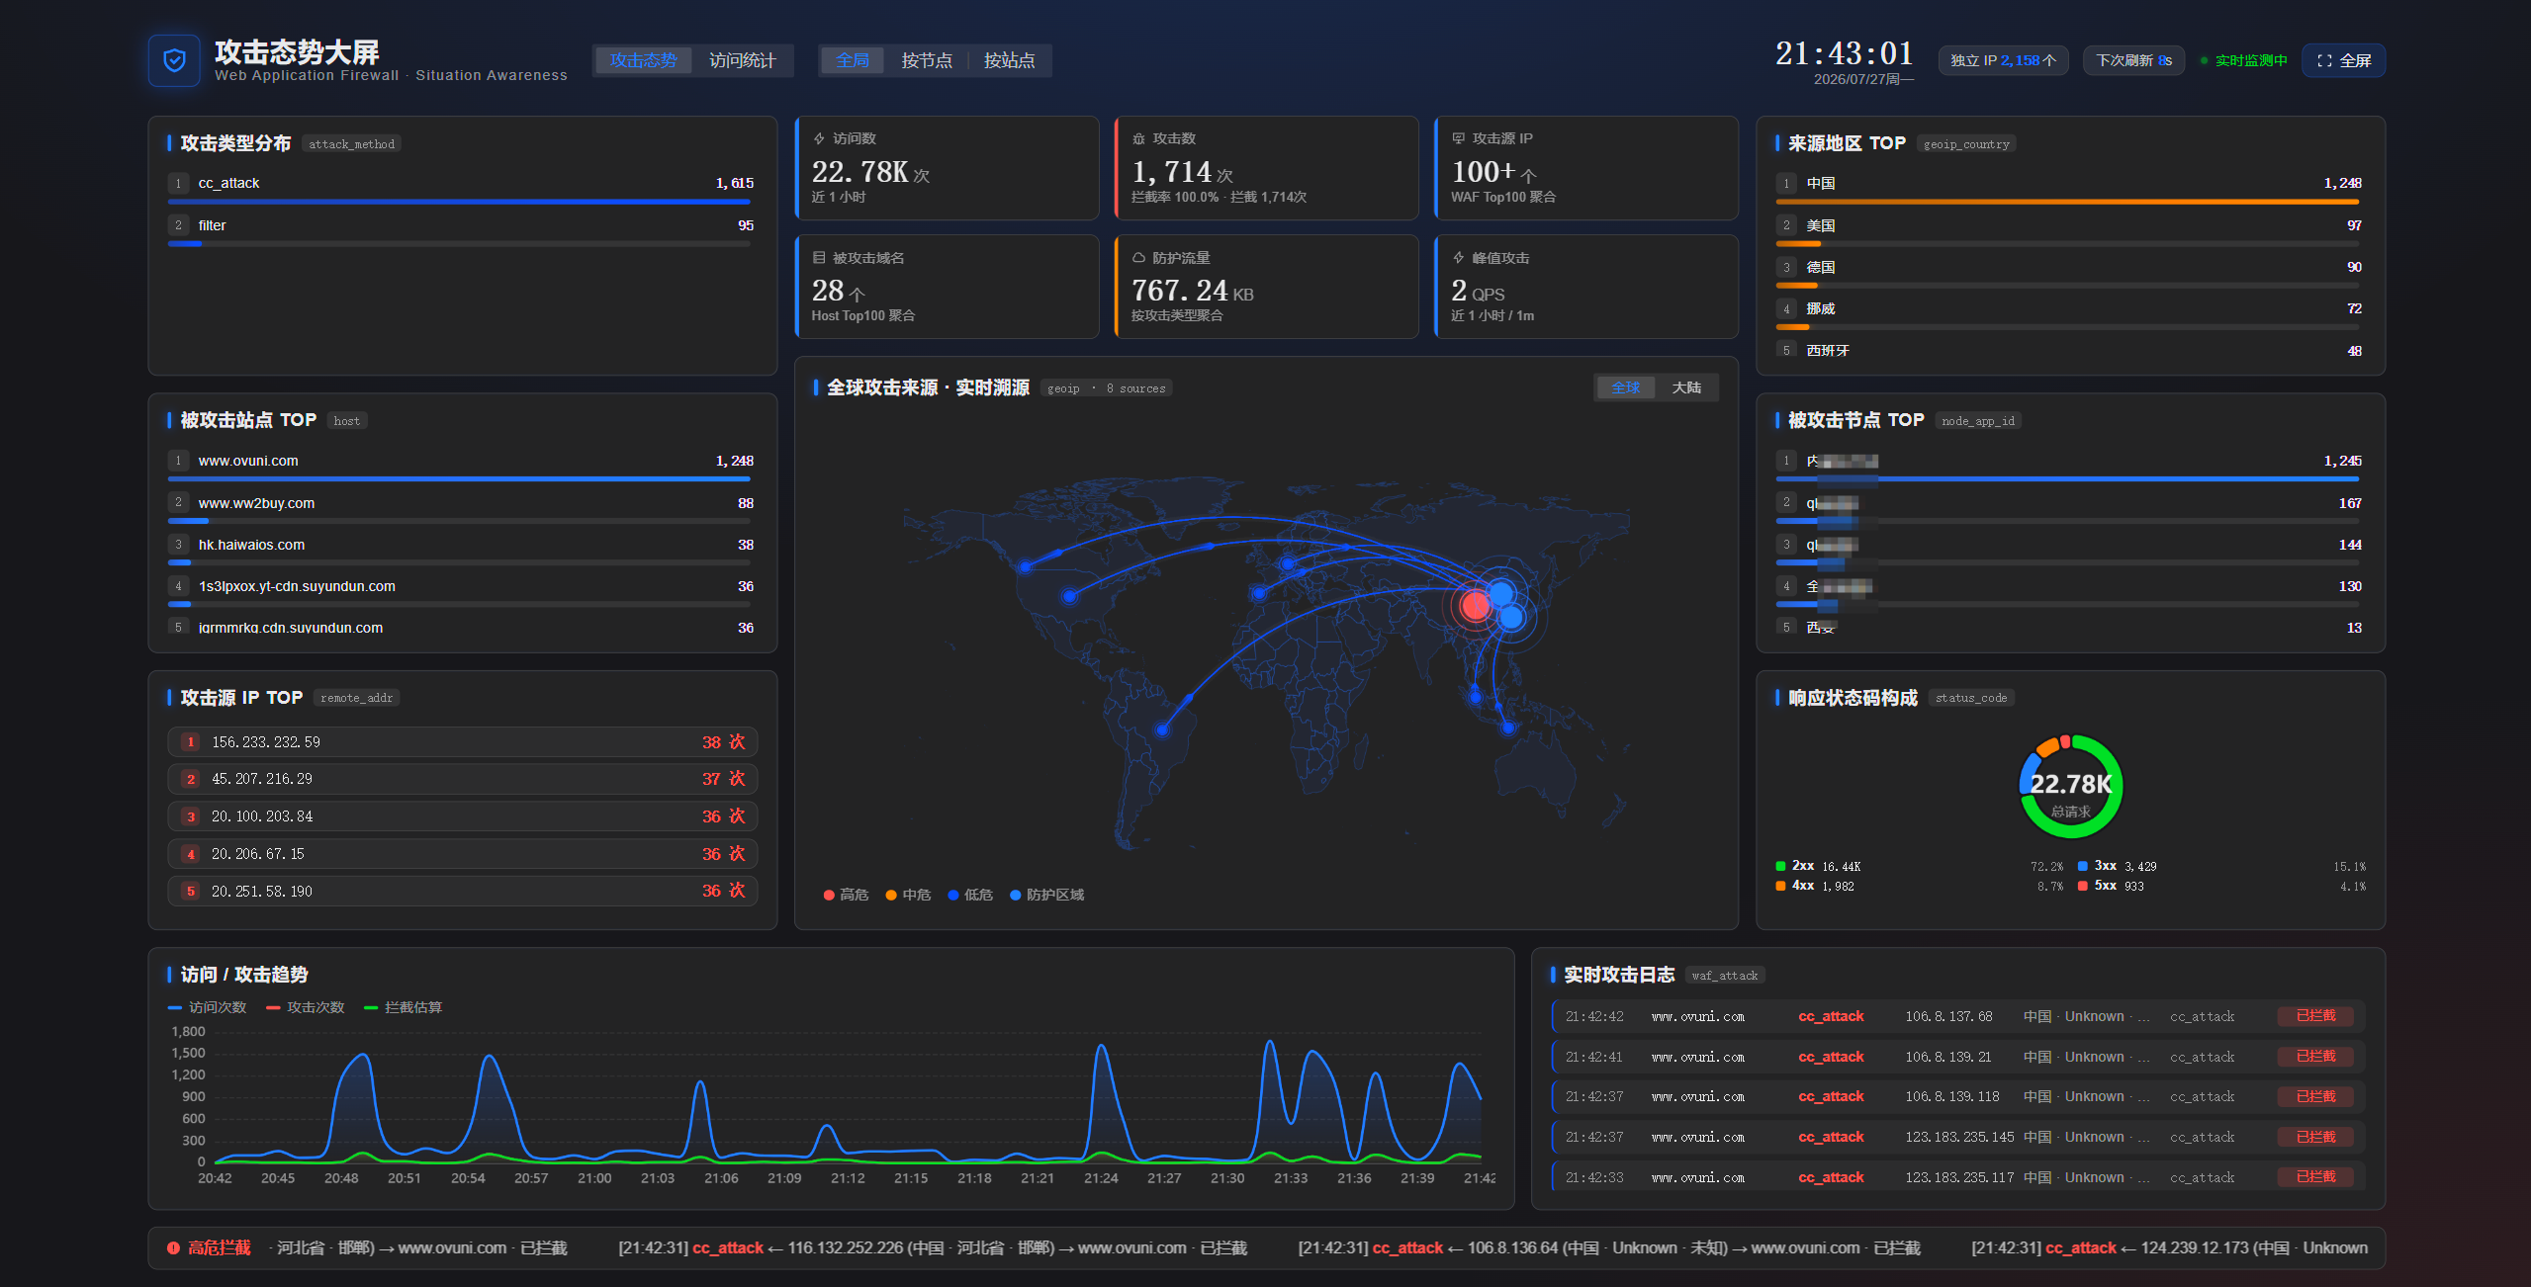Switch scope to 按节点
Image resolution: width=2531 pixels, height=1287 pixels.
[927, 60]
